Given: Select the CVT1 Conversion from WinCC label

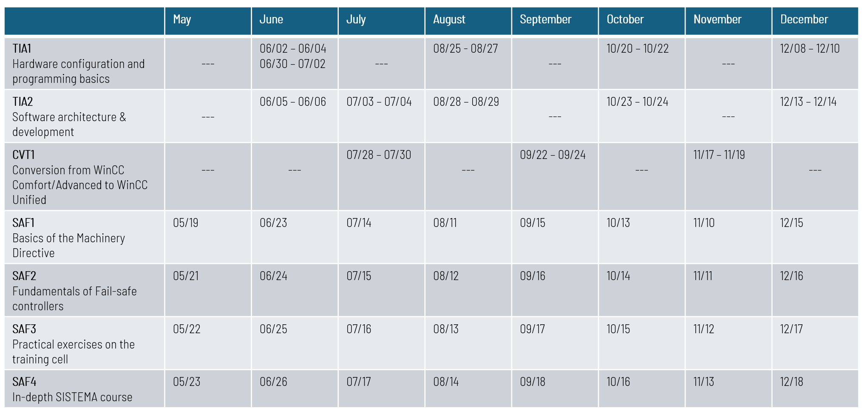Looking at the screenshot, I should pyautogui.click(x=80, y=177).
